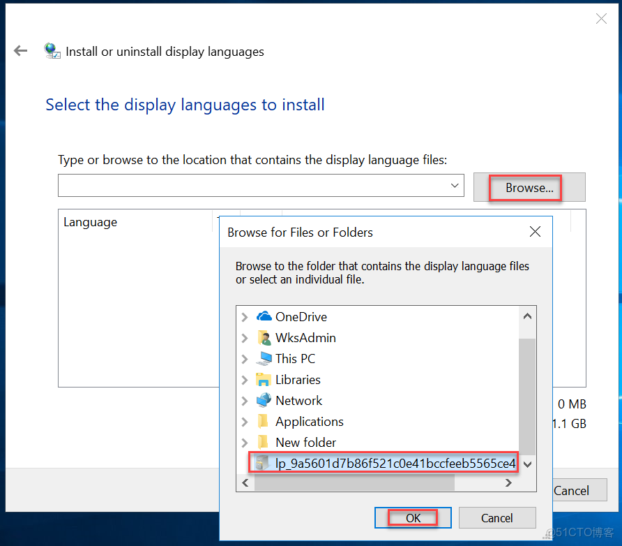
Task: Expand the OneDrive tree node
Action: (245, 317)
